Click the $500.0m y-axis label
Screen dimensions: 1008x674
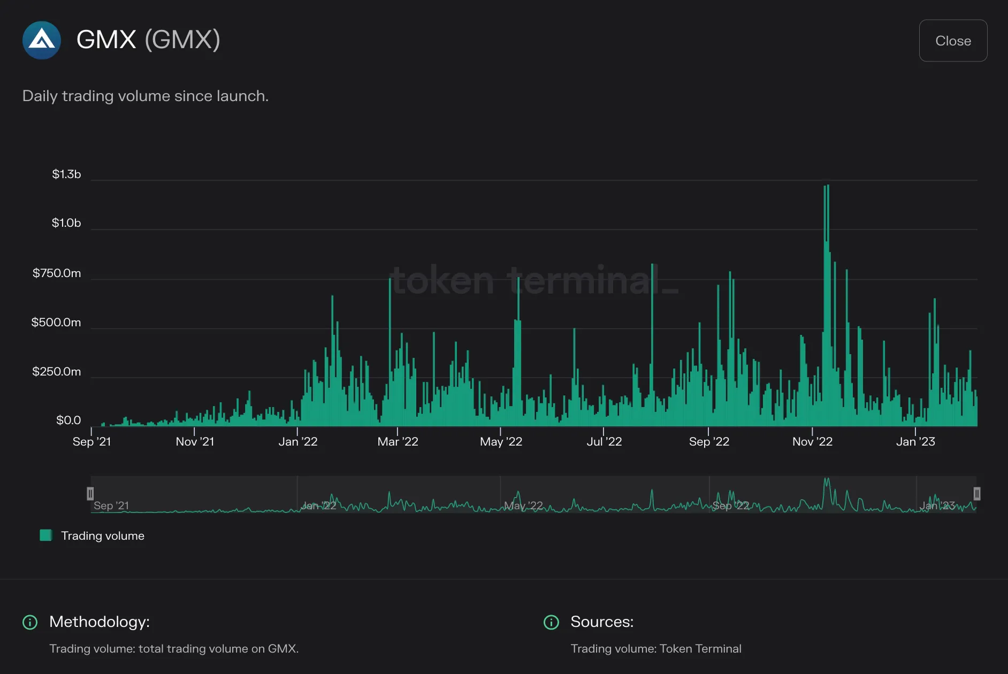click(56, 322)
